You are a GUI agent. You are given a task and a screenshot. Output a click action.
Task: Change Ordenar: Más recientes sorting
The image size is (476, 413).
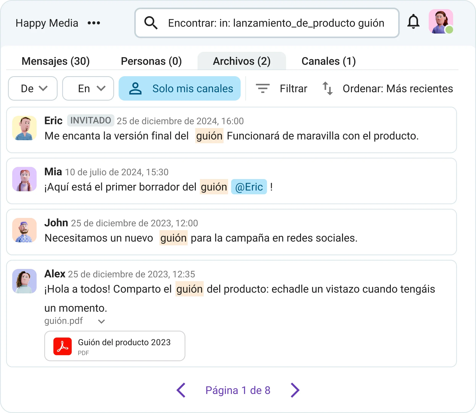tap(388, 89)
